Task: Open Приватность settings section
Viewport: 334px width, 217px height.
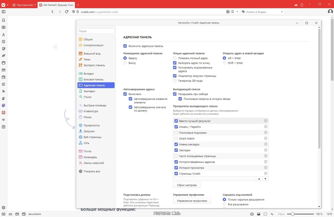Action: [96, 125]
